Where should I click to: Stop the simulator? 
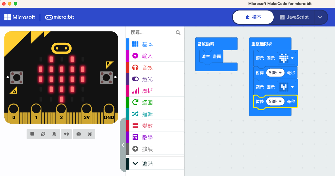32,134
